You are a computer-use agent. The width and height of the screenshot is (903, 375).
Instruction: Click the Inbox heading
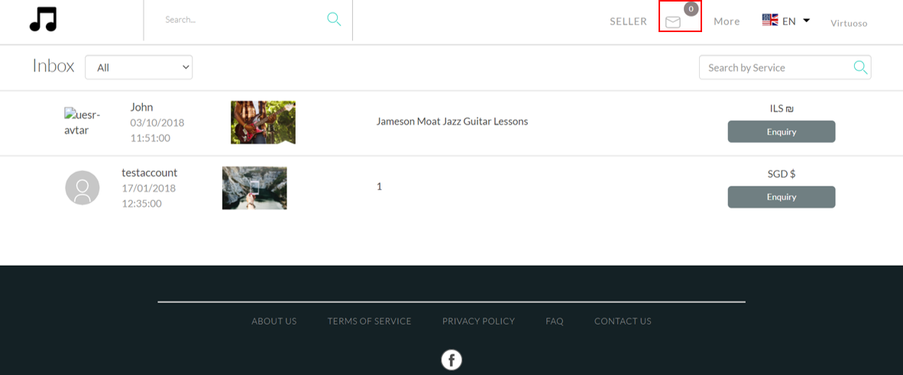53,66
